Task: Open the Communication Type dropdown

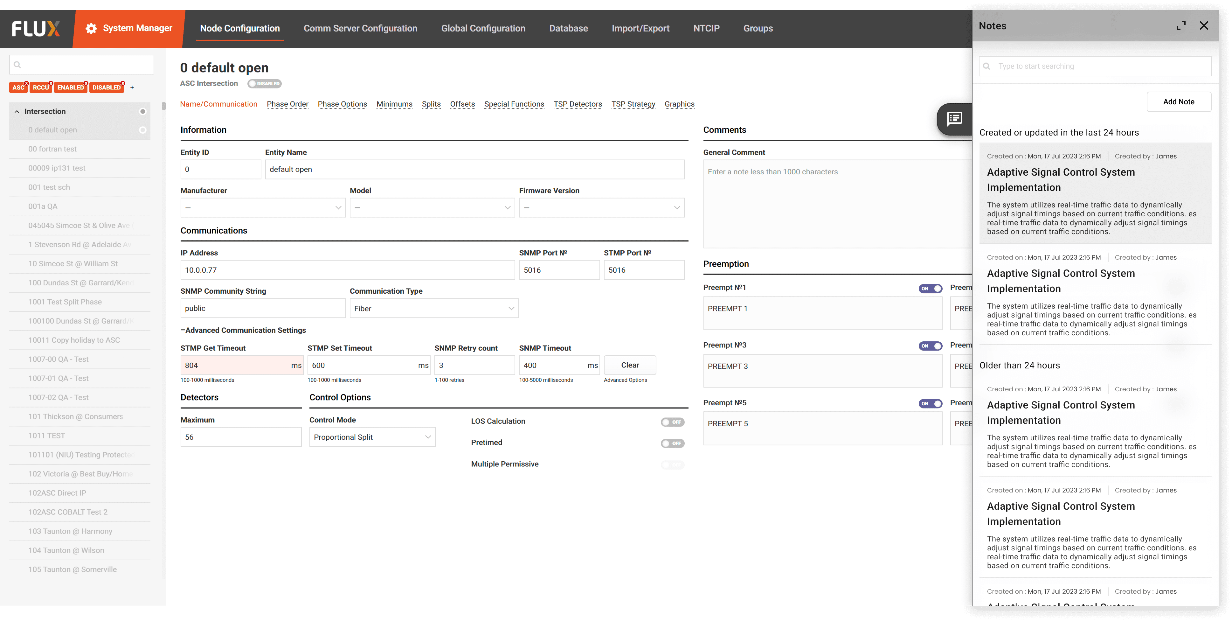Action: 434,309
